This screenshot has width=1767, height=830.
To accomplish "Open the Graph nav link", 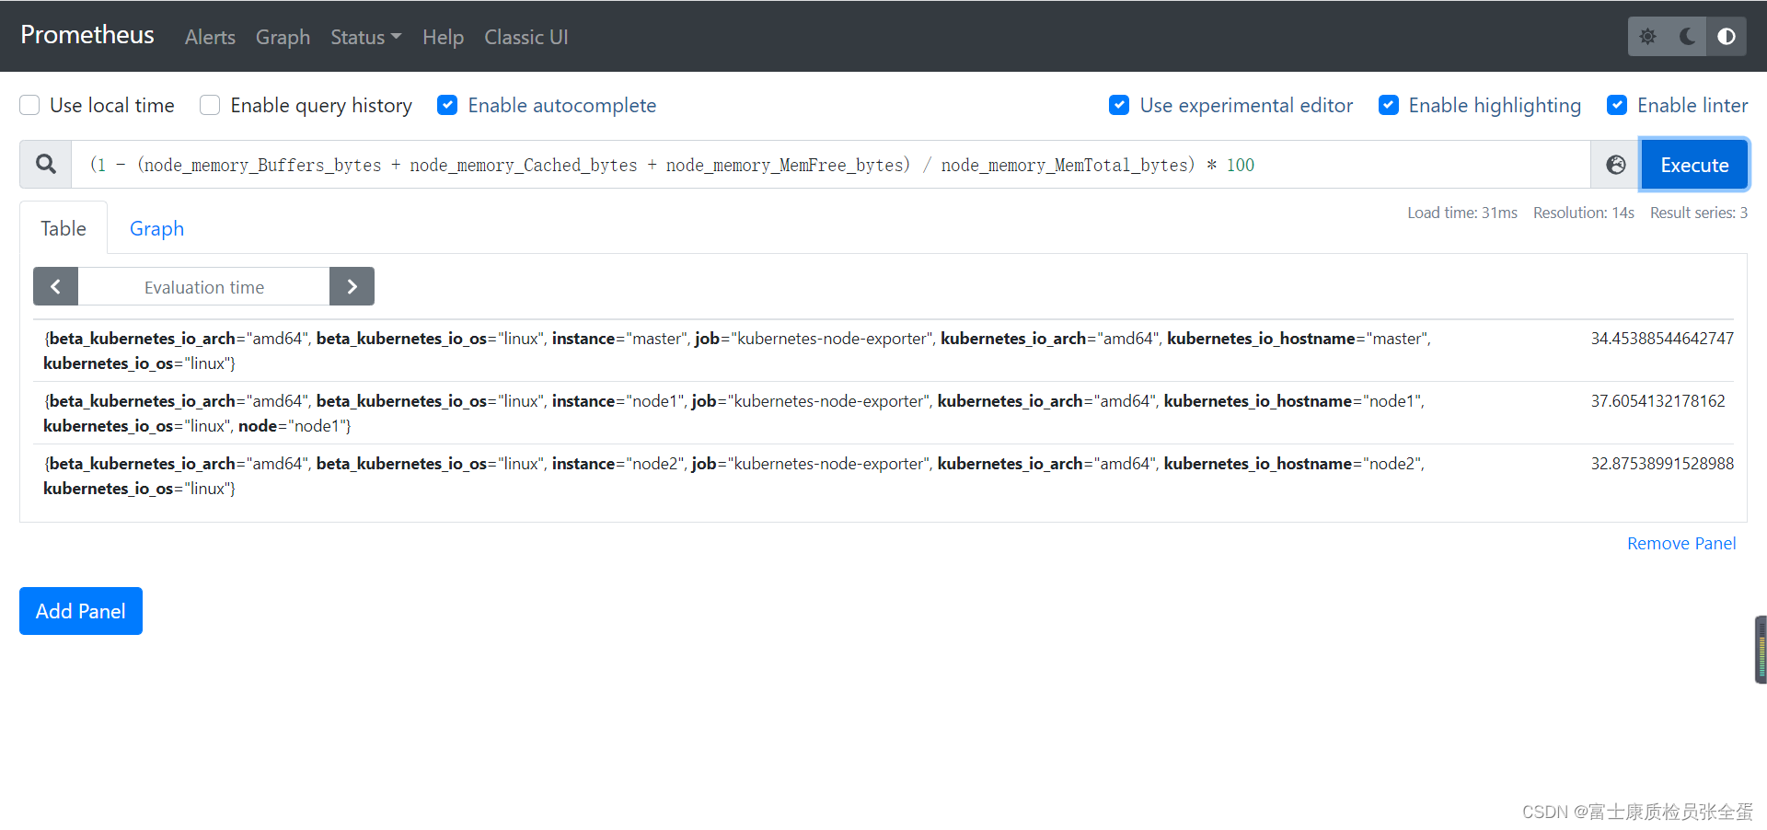I will point(283,37).
